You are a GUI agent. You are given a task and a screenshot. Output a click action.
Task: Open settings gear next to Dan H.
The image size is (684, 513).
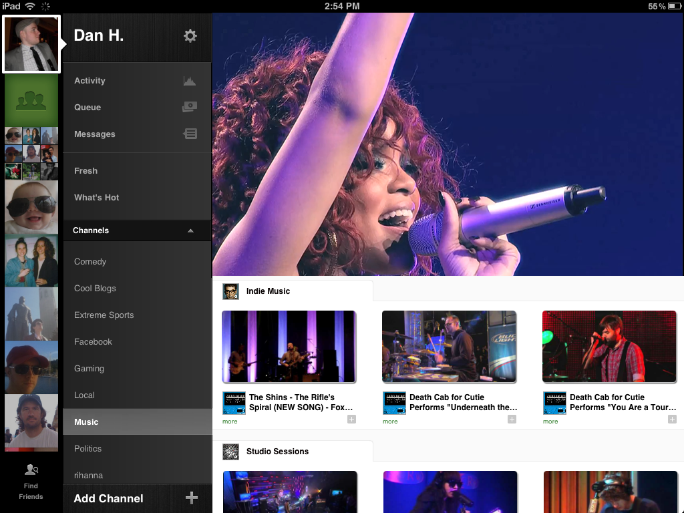click(190, 36)
